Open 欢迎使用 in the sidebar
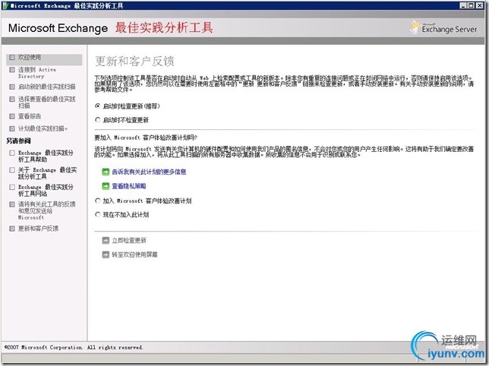Image resolution: width=489 pixels, height=366 pixels. tap(30, 58)
